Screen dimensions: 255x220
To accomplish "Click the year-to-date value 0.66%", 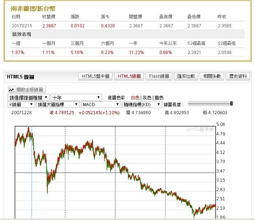I will [x=166, y=53].
